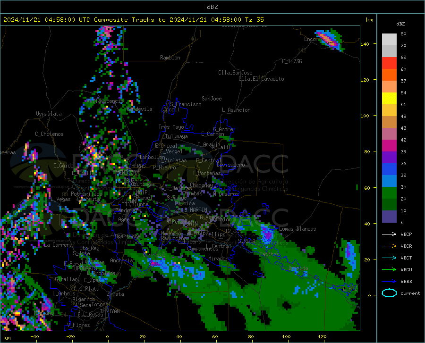Select the brown 45 dBZ color swatch
The height and width of the screenshot is (343, 425).
tap(389, 122)
